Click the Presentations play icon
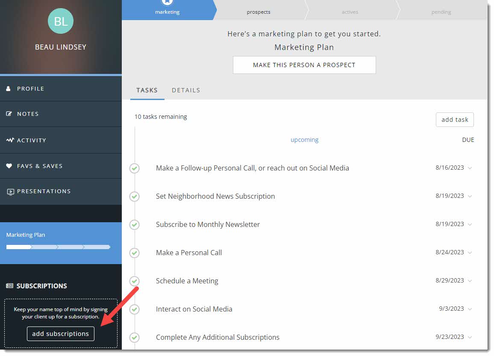The image size is (494, 356). click(10, 191)
